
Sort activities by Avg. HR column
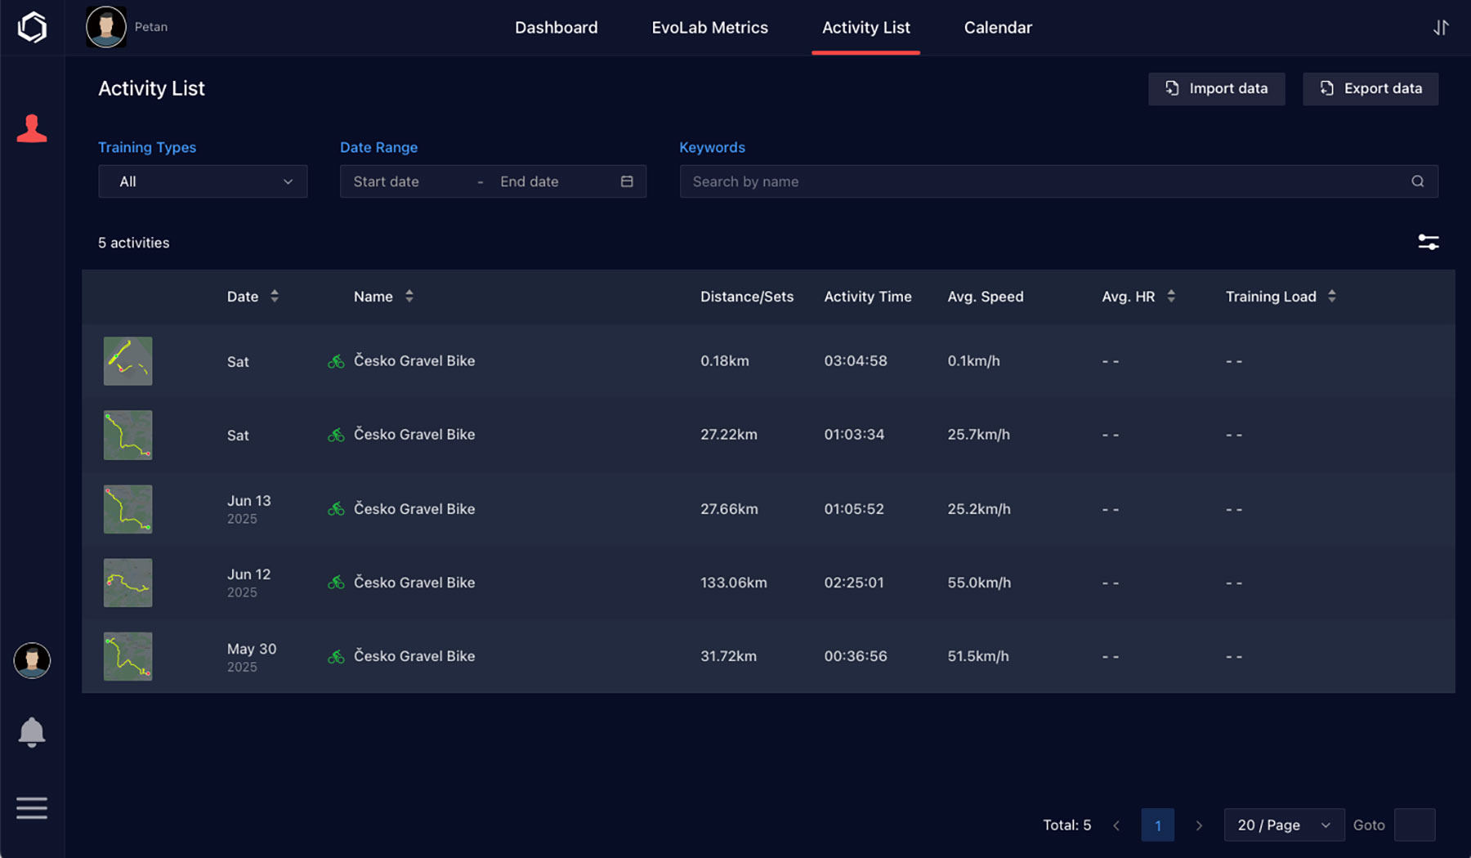(x=1171, y=297)
